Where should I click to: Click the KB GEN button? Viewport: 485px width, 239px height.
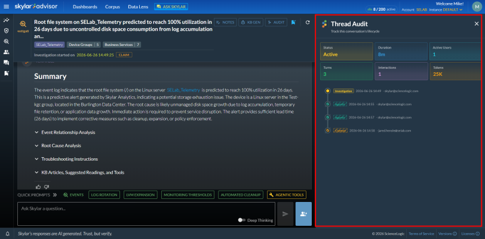(251, 22)
